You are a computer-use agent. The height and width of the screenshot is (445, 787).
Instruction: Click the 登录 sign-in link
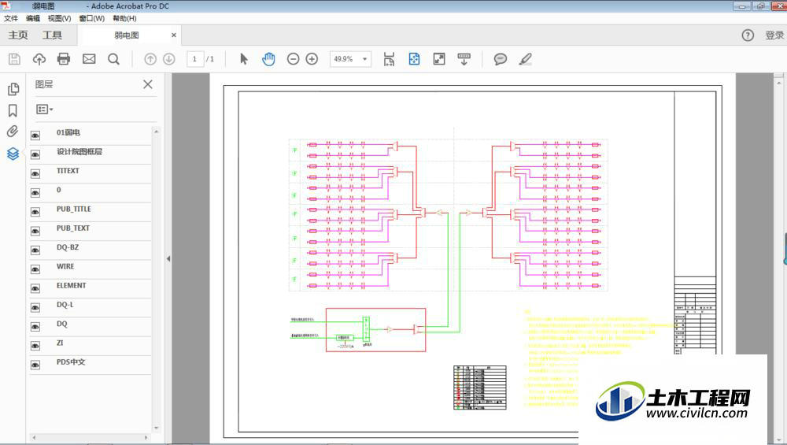coord(774,35)
